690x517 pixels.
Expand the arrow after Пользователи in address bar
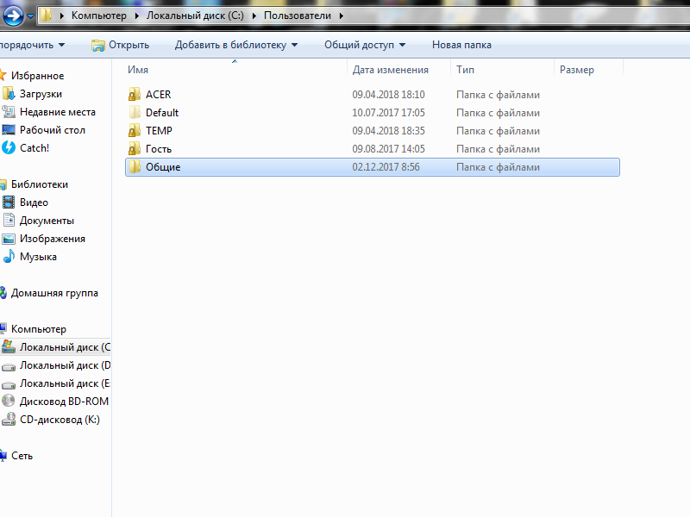point(341,16)
